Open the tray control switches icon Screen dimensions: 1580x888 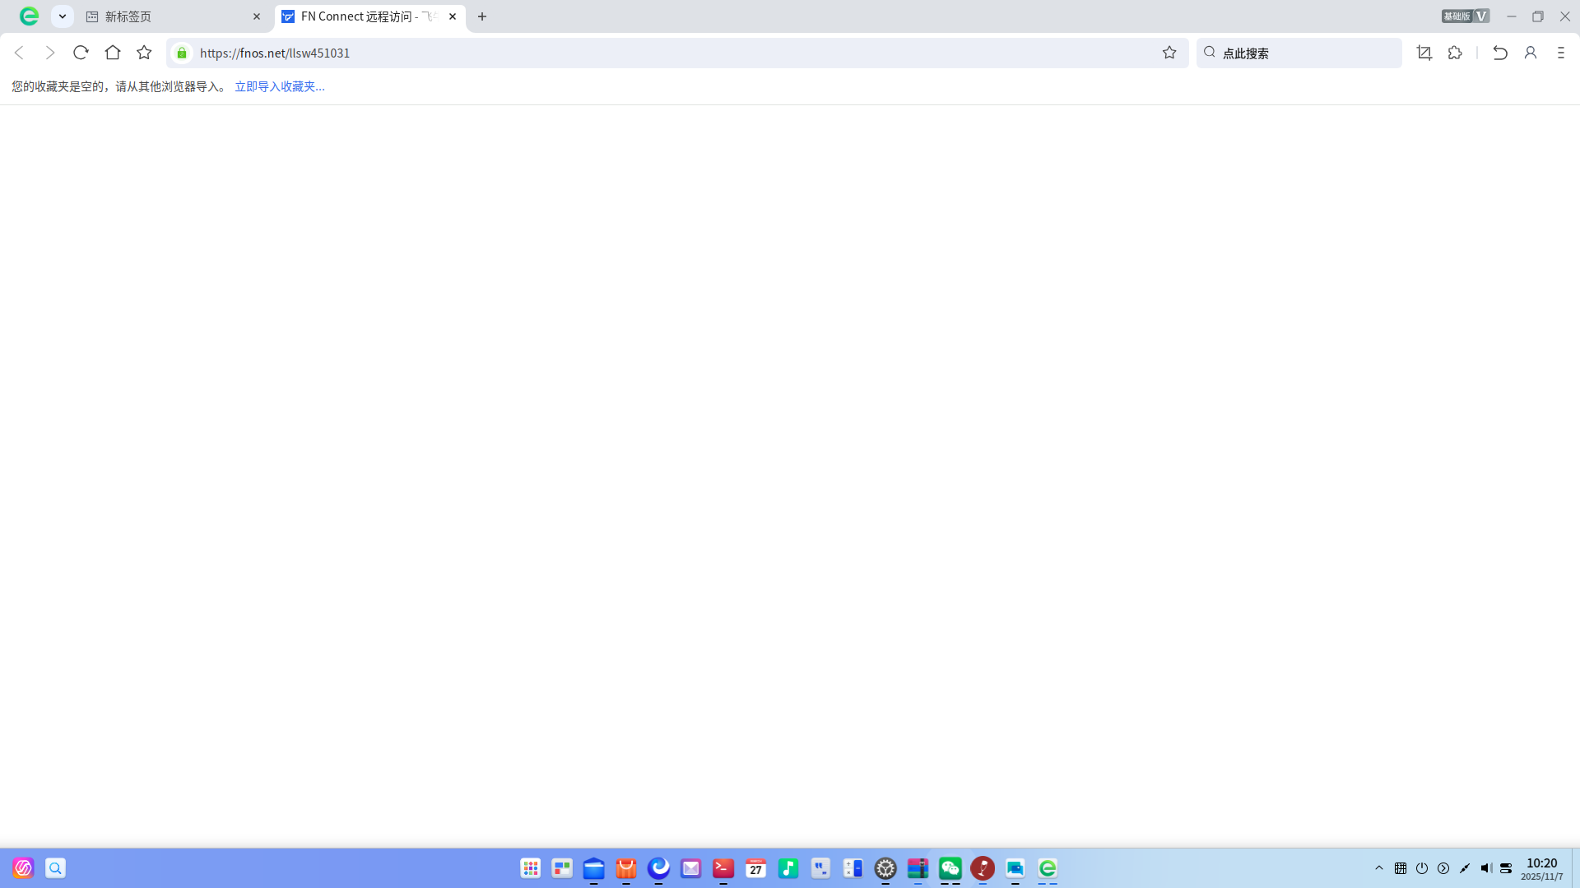(x=1506, y=868)
